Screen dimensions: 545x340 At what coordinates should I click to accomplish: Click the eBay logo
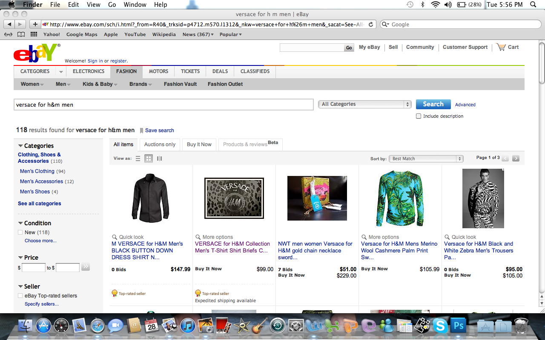37,52
